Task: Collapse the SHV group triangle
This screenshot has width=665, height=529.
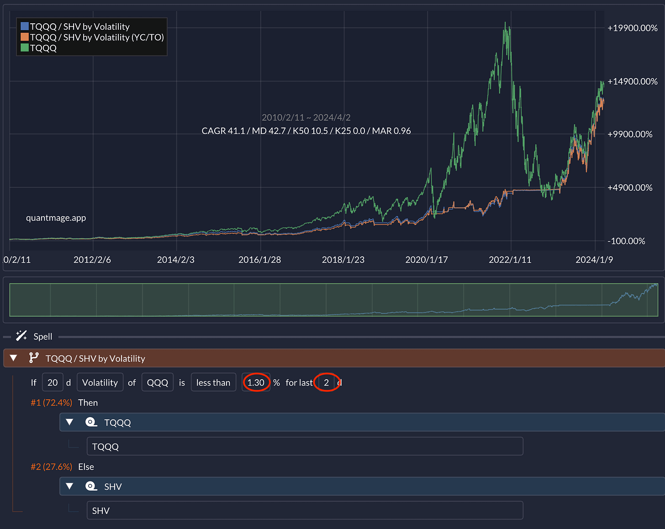Action: 70,486
